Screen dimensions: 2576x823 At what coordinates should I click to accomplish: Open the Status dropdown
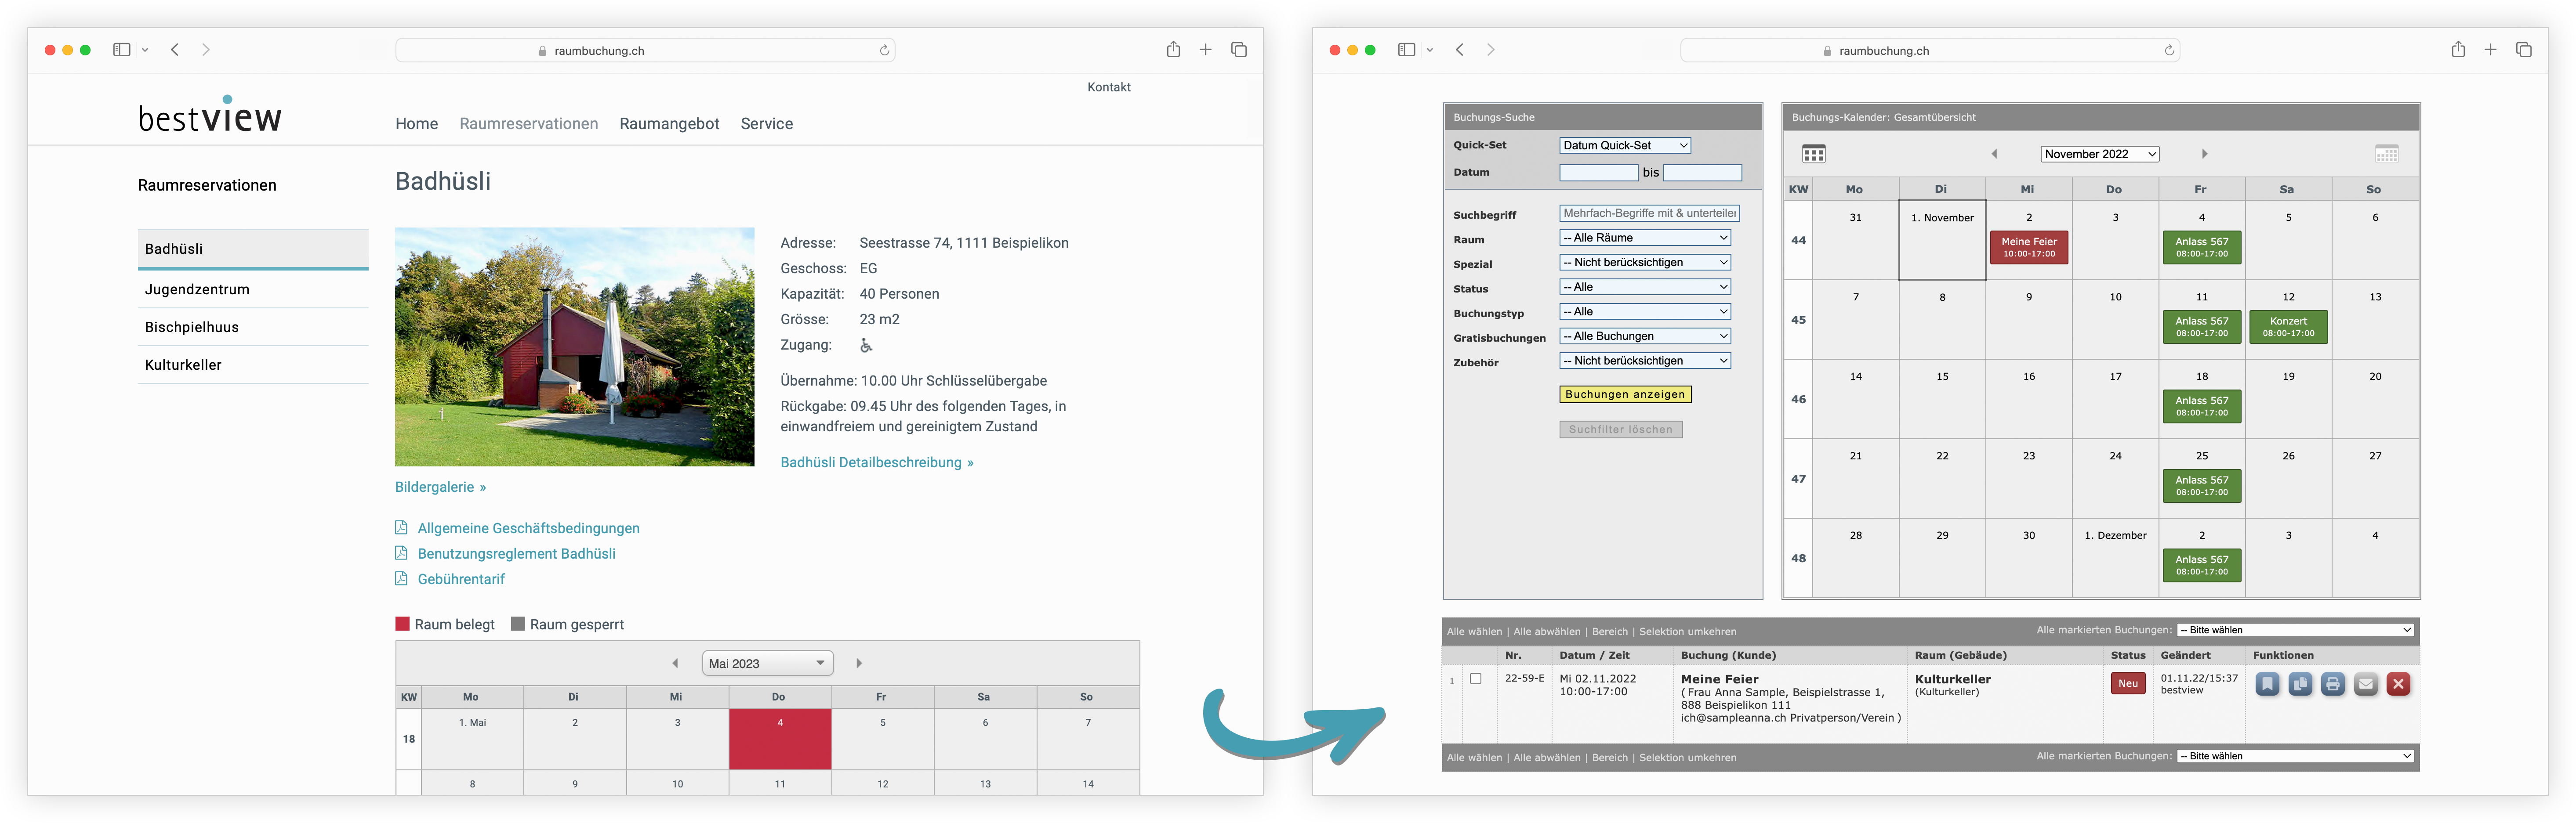[1645, 287]
